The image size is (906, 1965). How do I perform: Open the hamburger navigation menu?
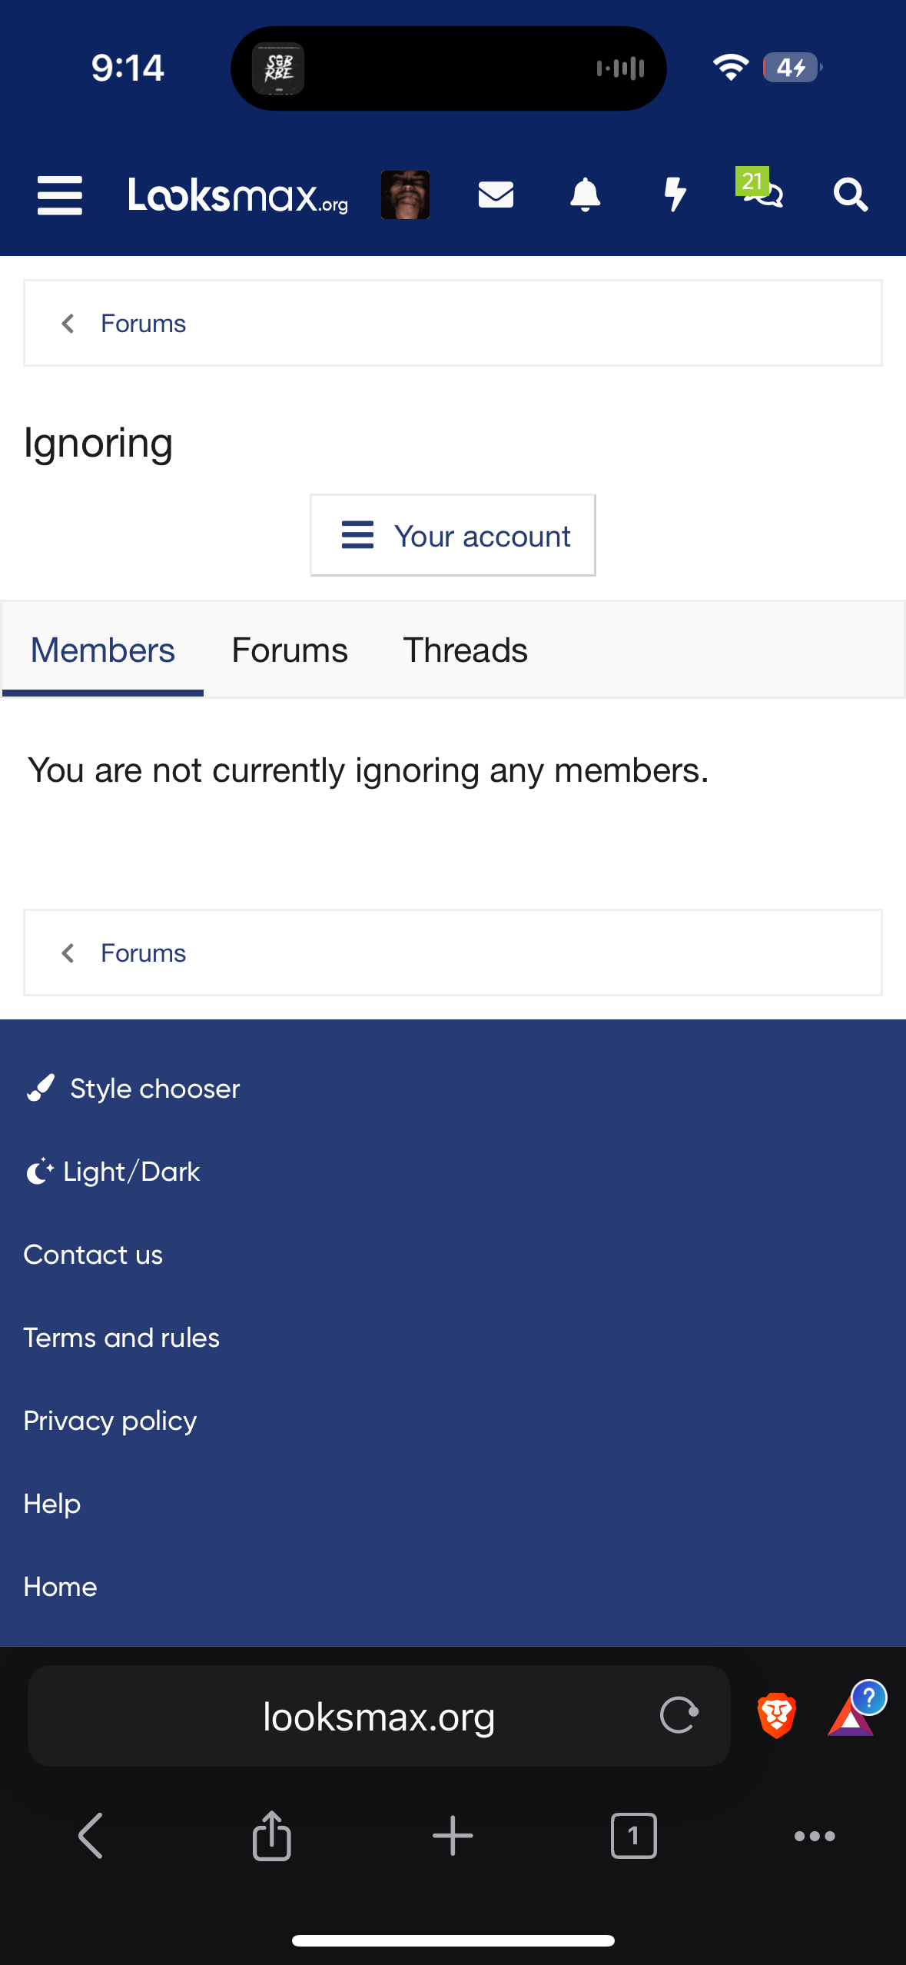tap(60, 195)
